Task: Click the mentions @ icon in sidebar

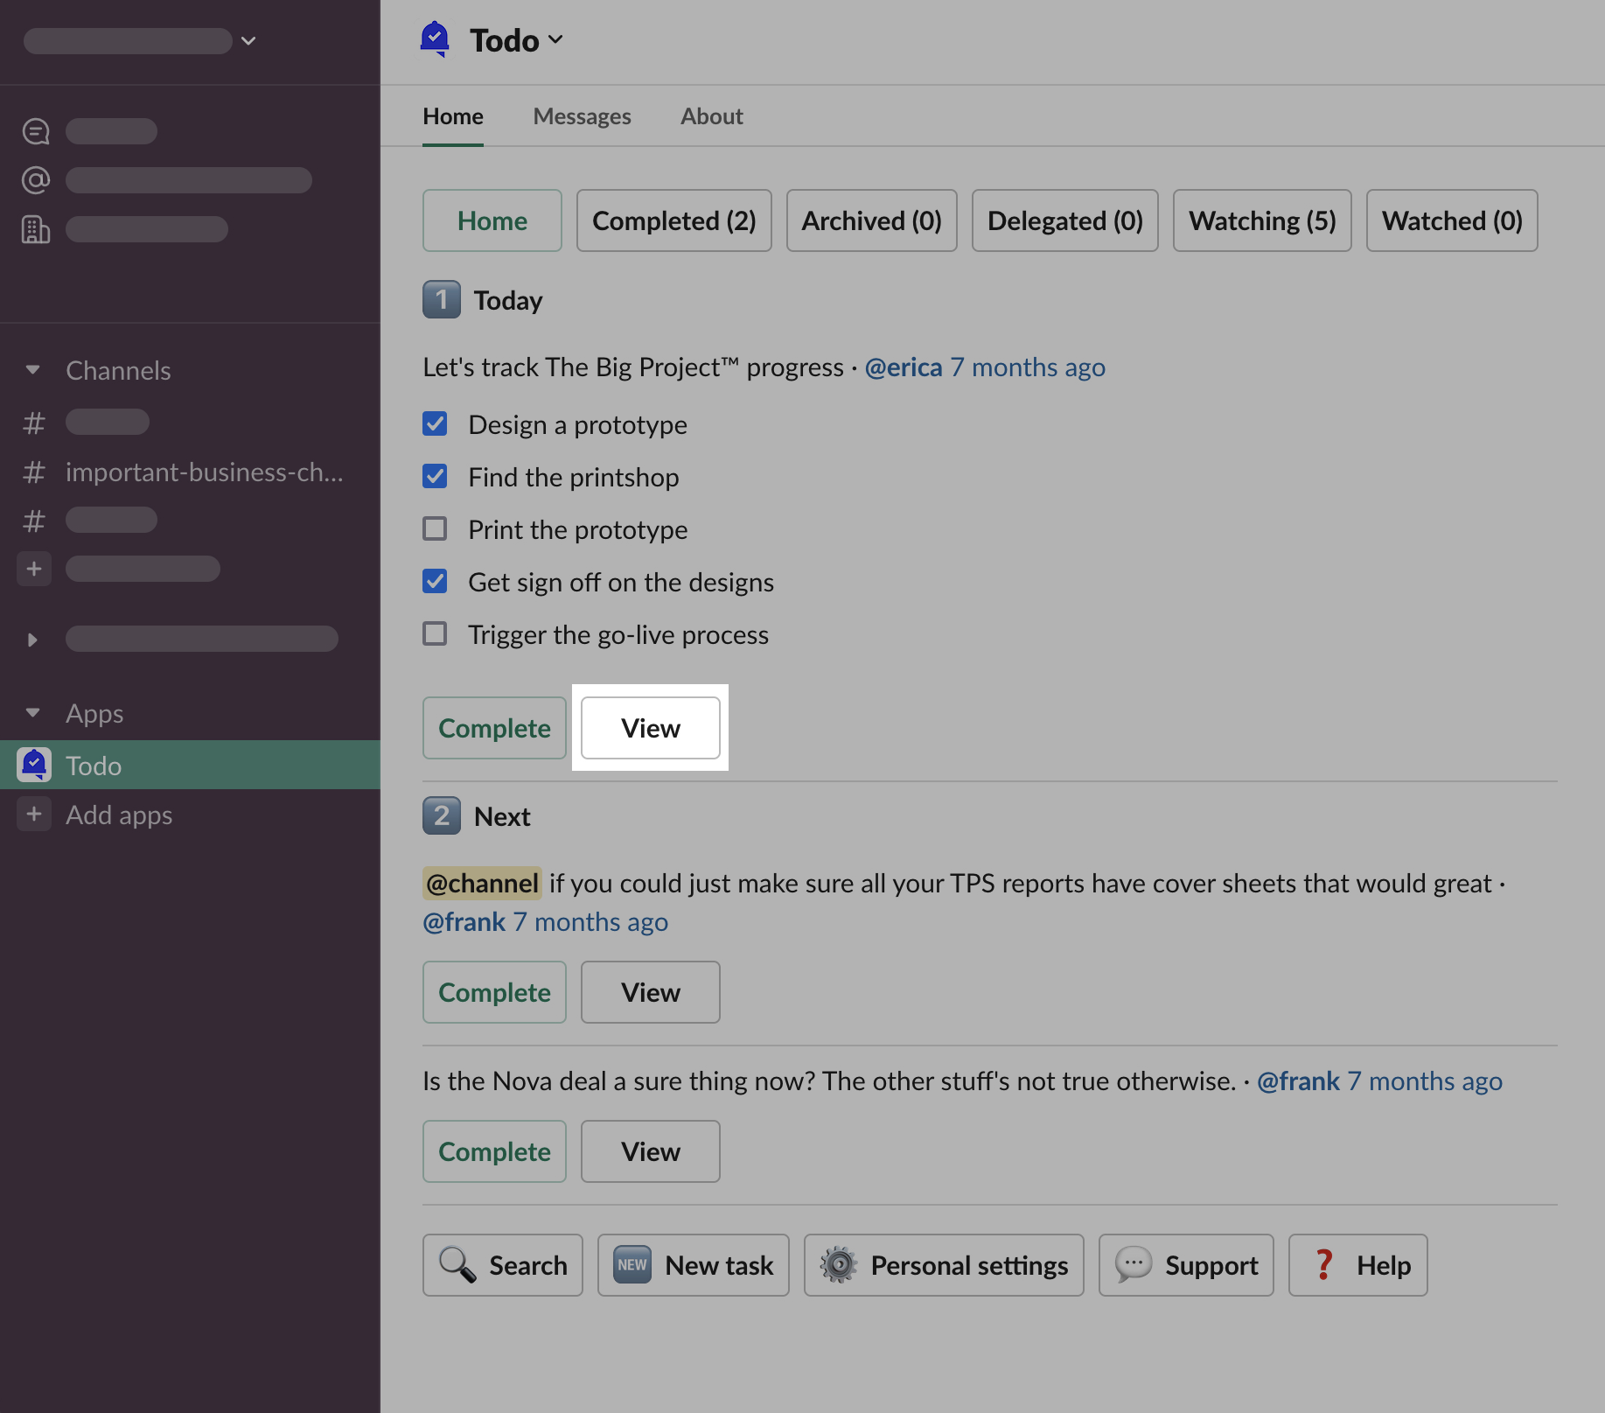Action: pos(36,180)
